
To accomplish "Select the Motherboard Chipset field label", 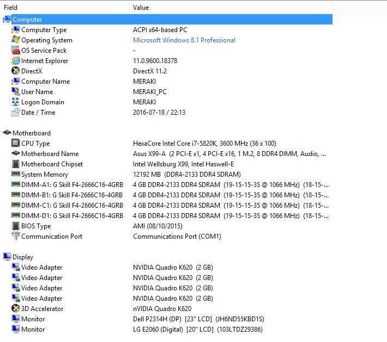I will 52,164.
